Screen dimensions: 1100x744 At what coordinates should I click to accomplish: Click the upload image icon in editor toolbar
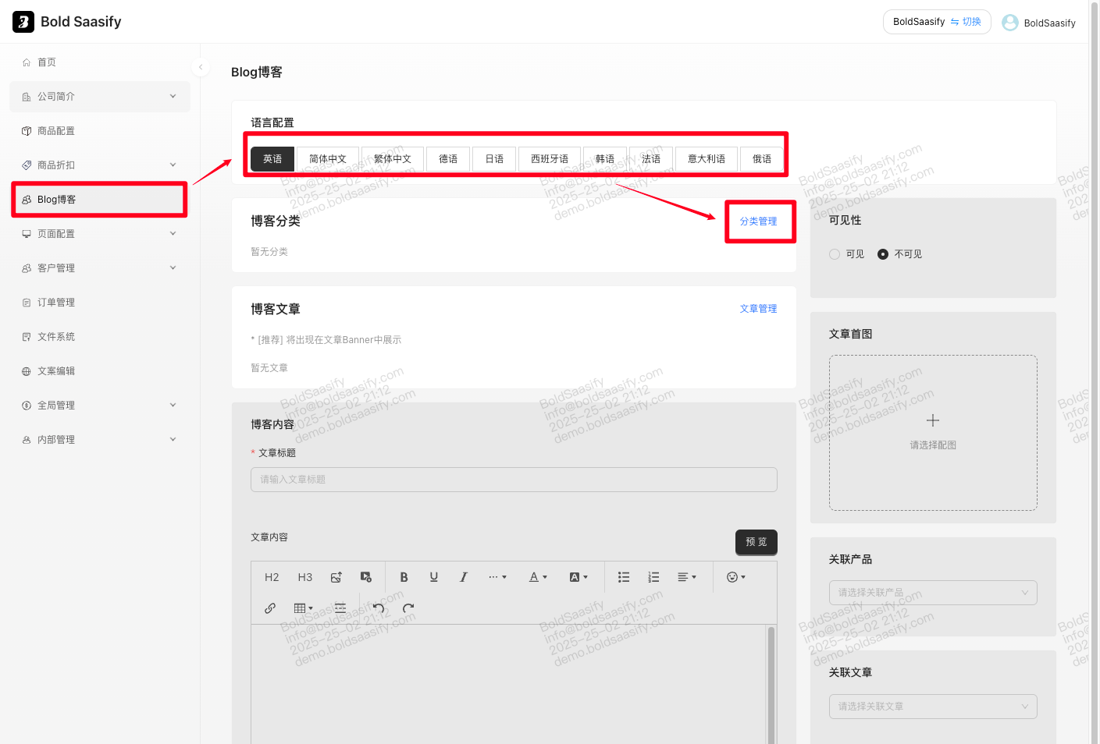click(336, 577)
